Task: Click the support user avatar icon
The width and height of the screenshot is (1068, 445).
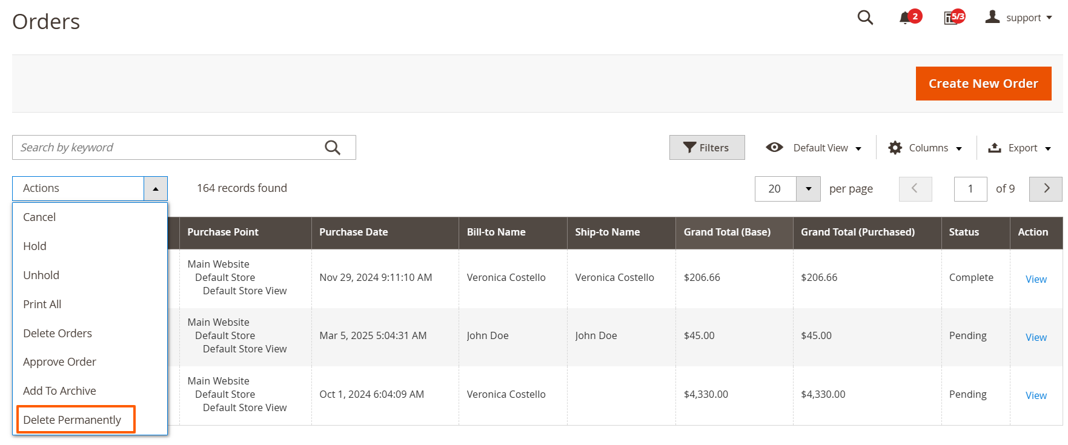Action: pos(992,17)
